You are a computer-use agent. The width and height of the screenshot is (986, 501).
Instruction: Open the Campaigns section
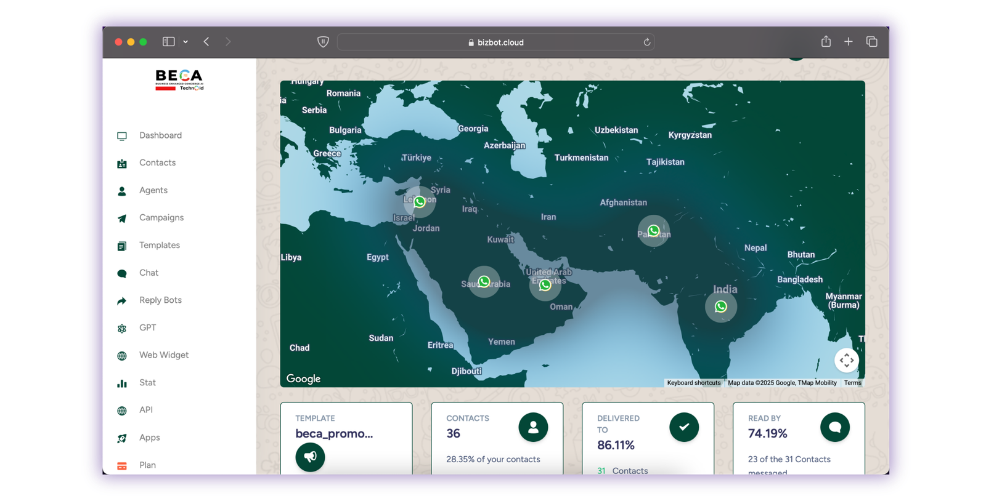[x=161, y=217]
